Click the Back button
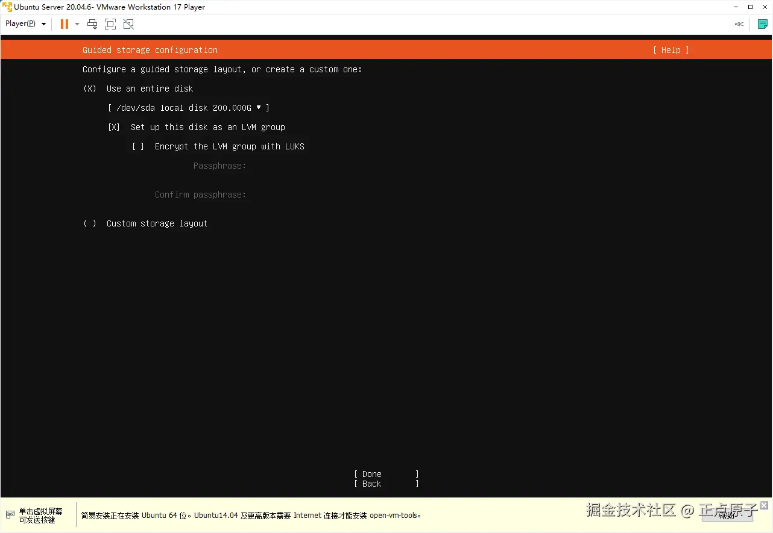 386,484
